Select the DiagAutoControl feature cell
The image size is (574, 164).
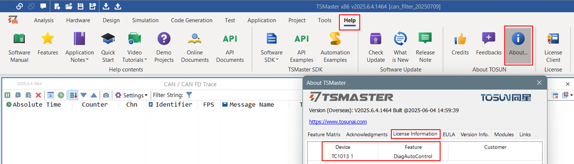click(413, 156)
